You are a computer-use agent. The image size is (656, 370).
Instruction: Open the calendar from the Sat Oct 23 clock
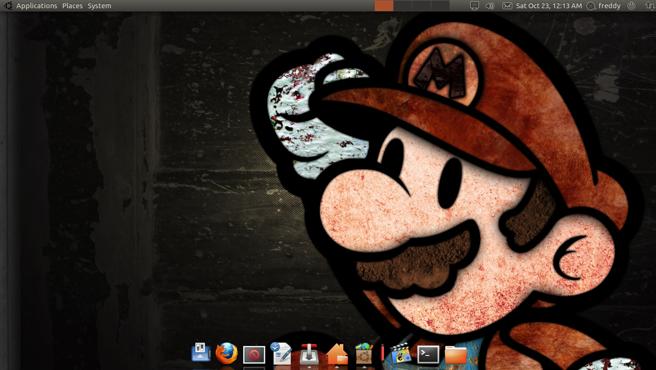coord(549,6)
